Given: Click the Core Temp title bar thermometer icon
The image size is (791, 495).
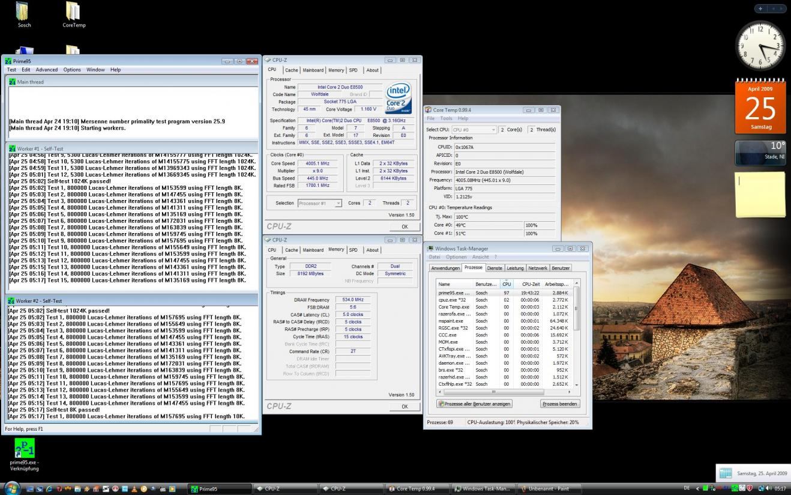Looking at the screenshot, I should [429, 110].
